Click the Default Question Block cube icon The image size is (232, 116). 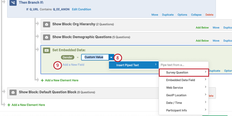tap(13, 93)
